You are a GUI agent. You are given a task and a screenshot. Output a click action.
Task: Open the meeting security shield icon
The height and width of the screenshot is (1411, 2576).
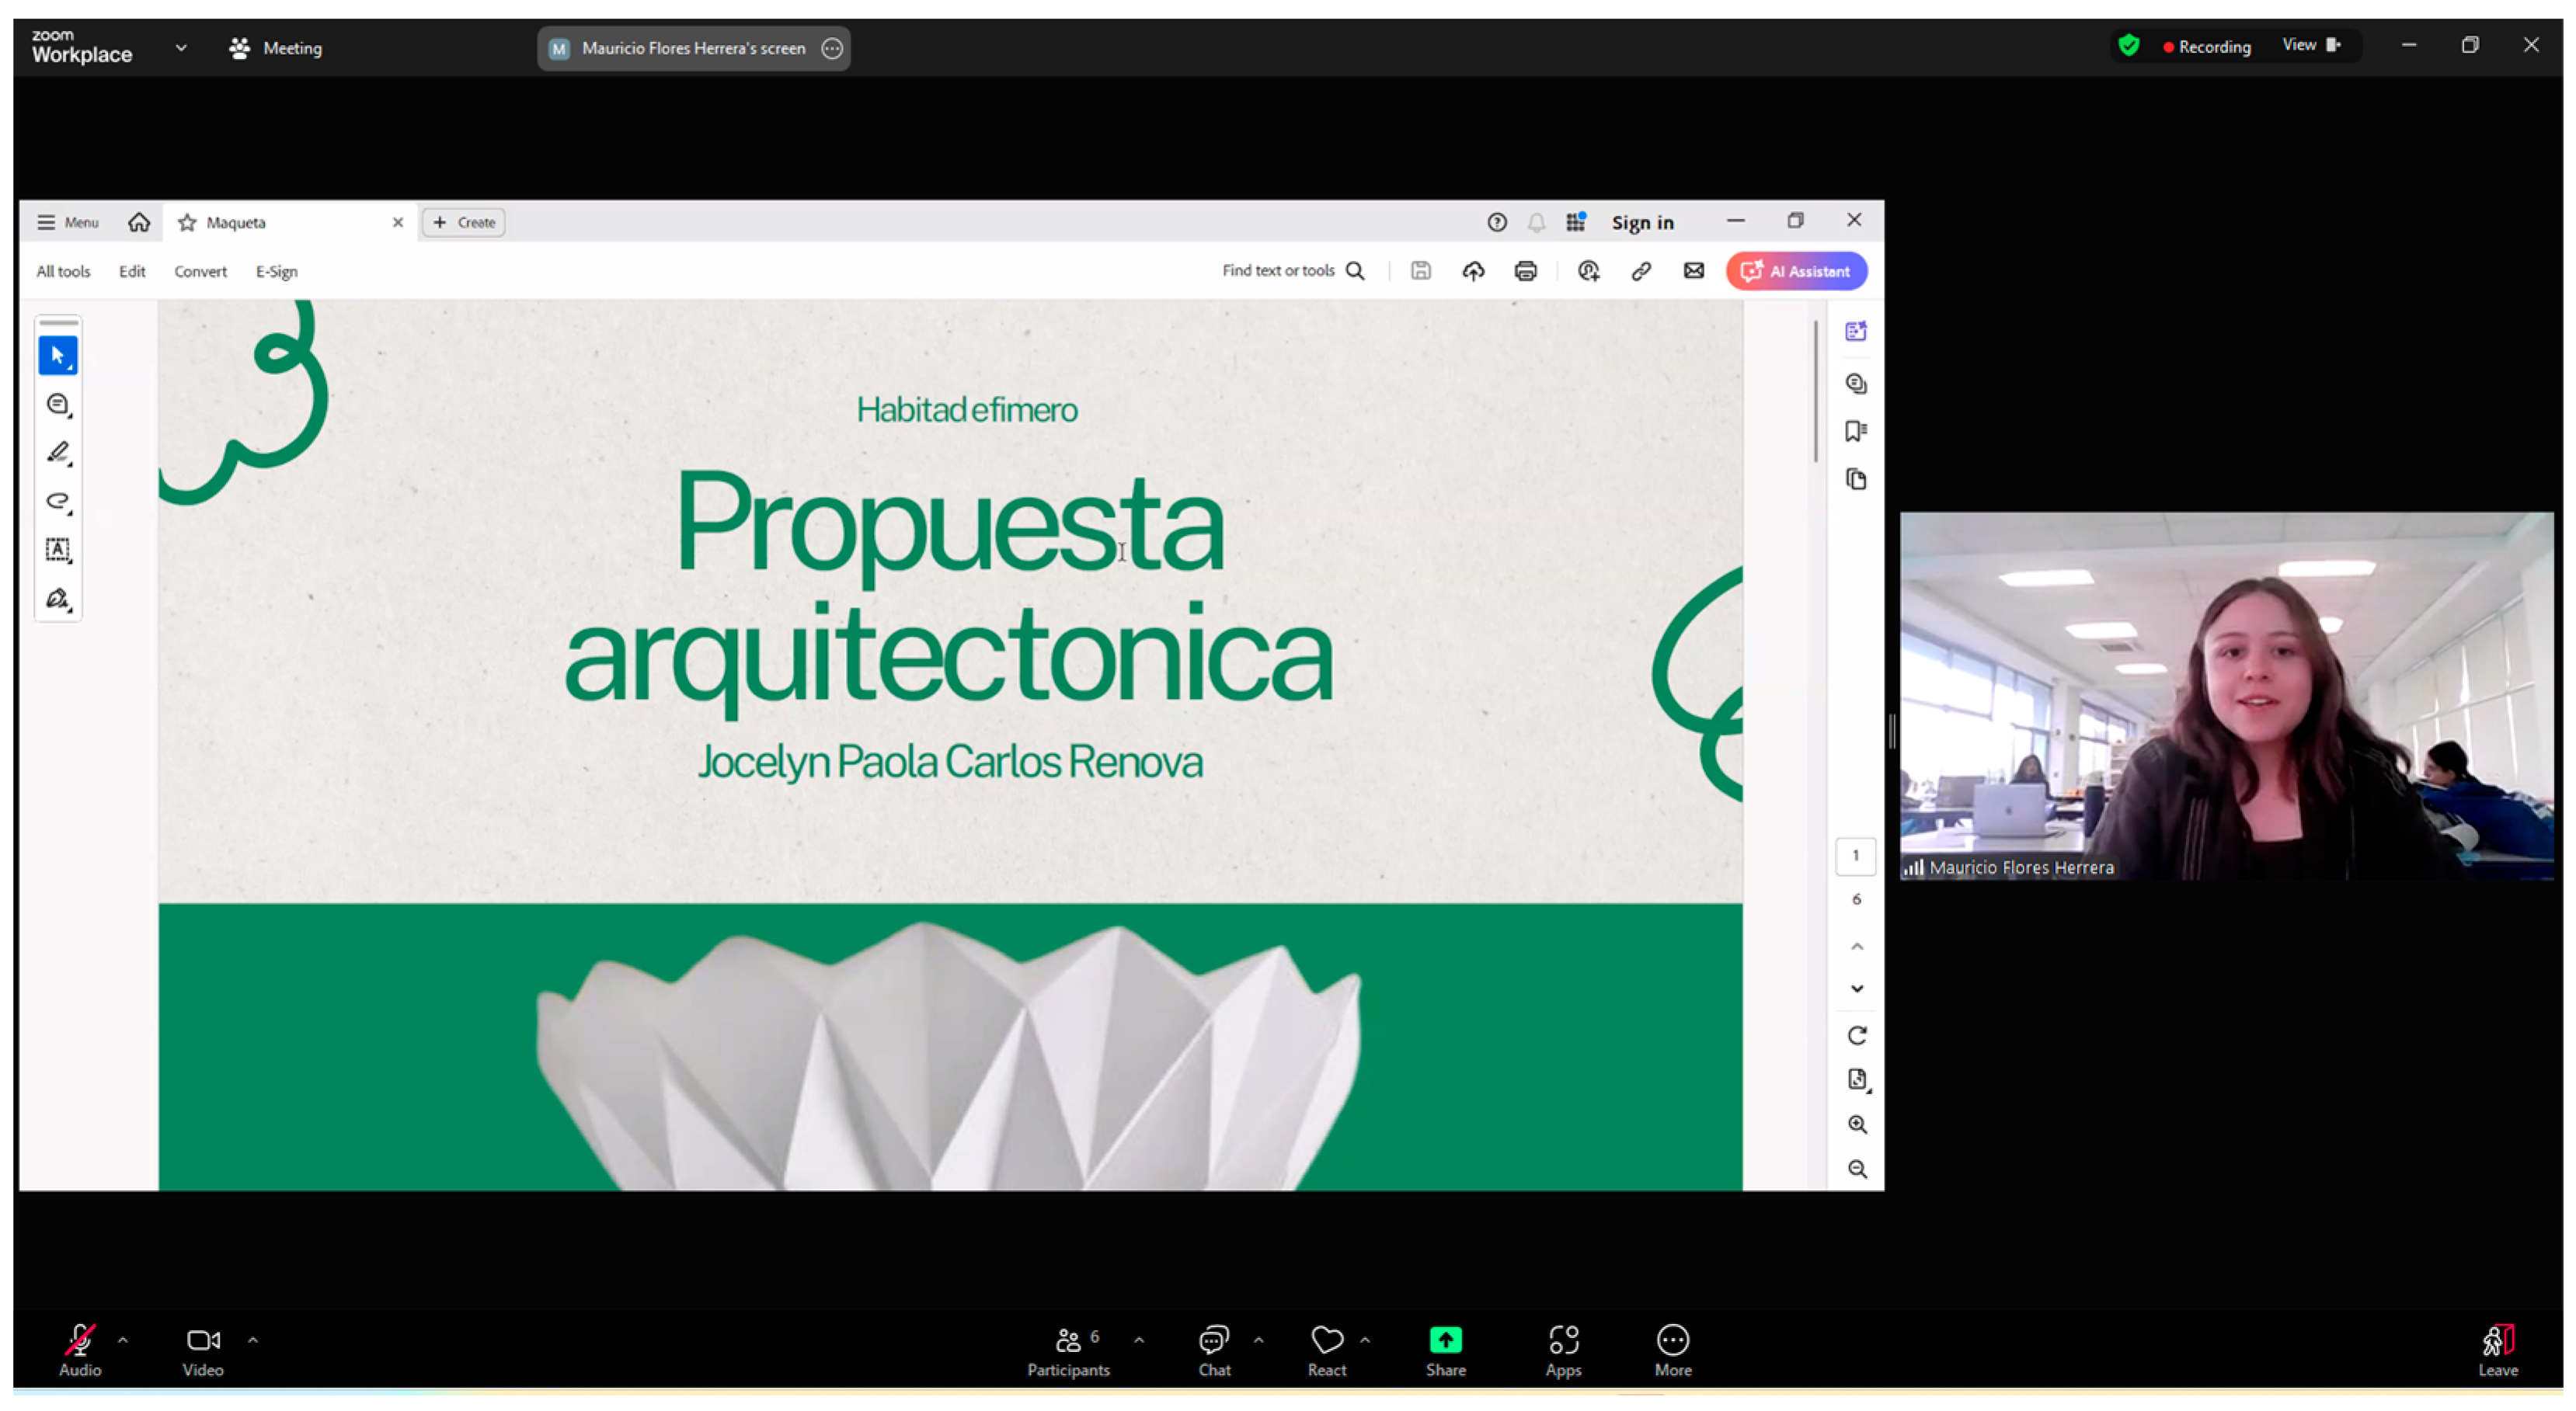(x=2128, y=46)
